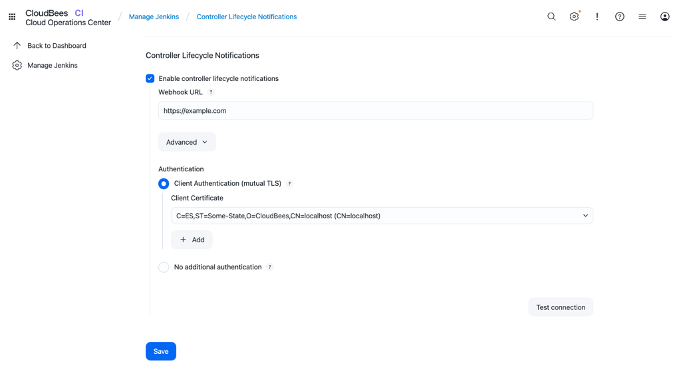Go to Manage Jenkins breadcrumb
Viewport: 681px width, 375px height.
pyautogui.click(x=154, y=17)
